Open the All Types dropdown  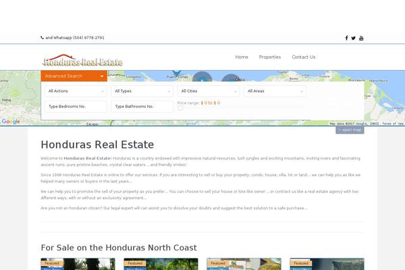[142, 91]
